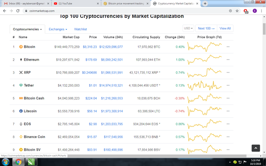This screenshot has width=266, height=166.
Task: Click the Bitcoin coin logo icon
Action: pos(21,47)
